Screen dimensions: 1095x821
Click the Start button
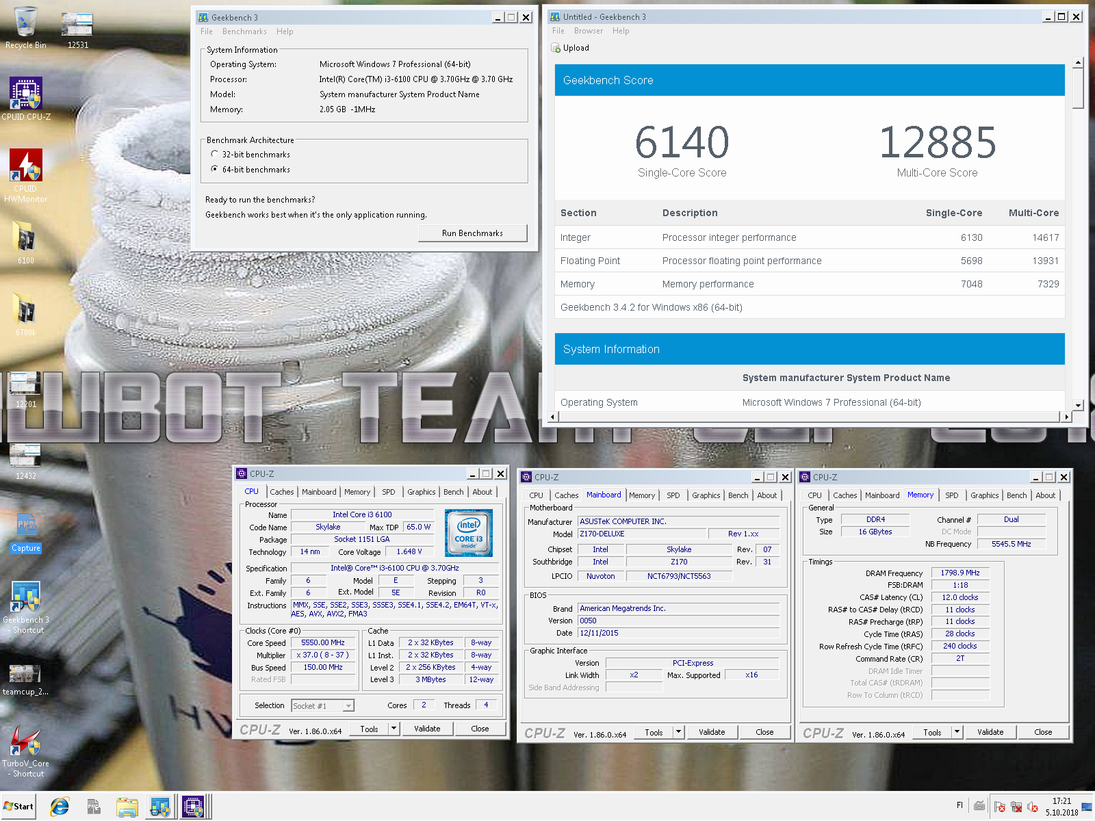pos(18,807)
